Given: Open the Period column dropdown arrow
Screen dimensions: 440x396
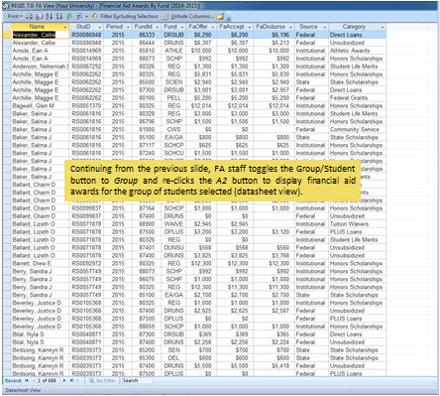Looking at the screenshot, I should tap(128, 27).
